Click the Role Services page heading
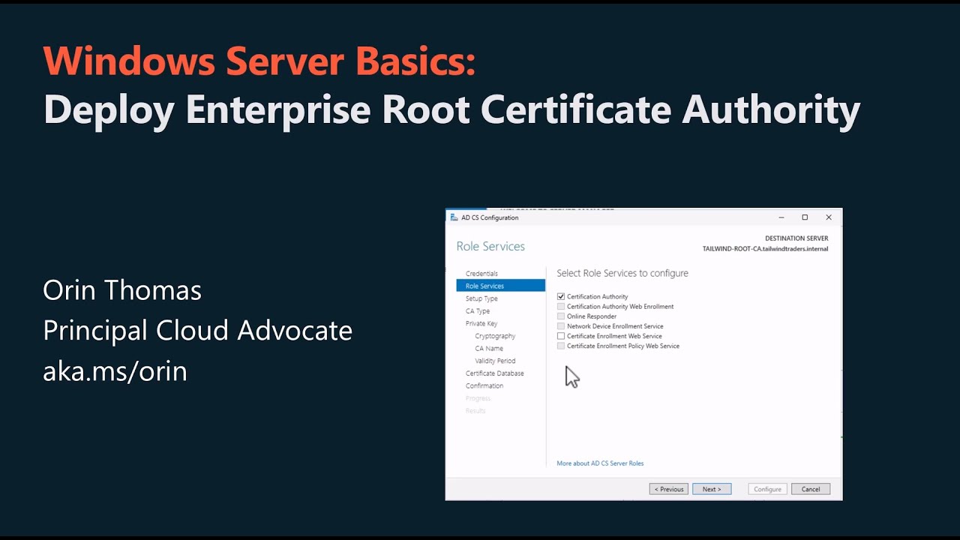Viewport: 960px width, 540px height. tap(490, 247)
